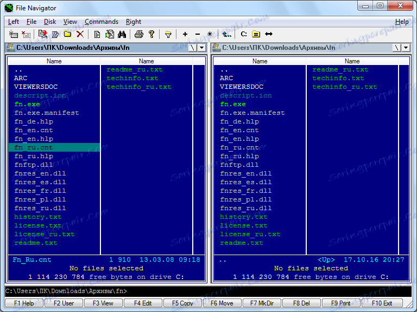The image size is (417, 312).
Task: Click the F5 Copy button
Action: (182, 303)
